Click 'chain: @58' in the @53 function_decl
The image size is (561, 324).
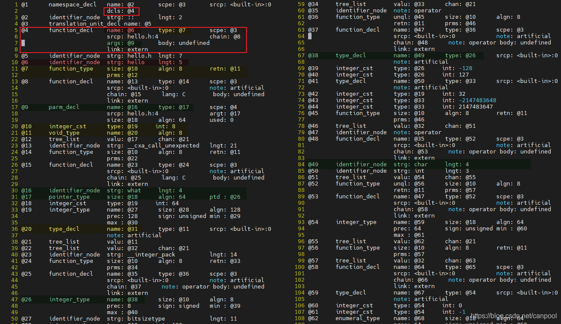pyautogui.click(x=411, y=209)
